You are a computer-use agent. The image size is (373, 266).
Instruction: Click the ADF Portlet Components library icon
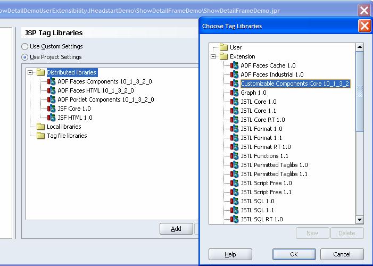click(51, 99)
